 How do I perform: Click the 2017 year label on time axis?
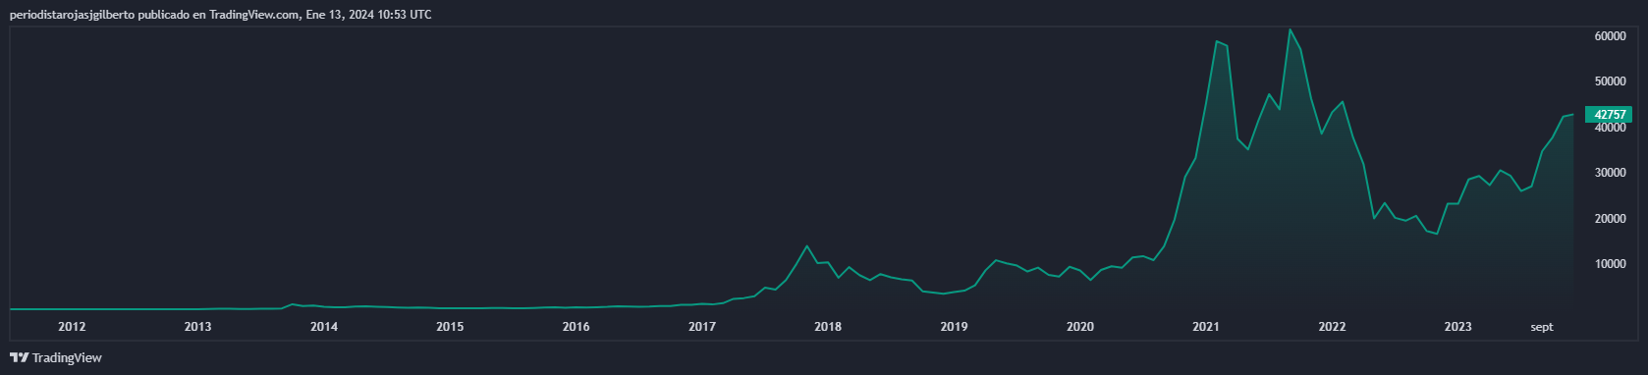click(701, 327)
